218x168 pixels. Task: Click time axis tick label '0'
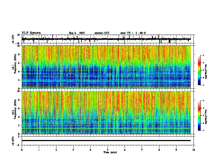pos(22,150)
